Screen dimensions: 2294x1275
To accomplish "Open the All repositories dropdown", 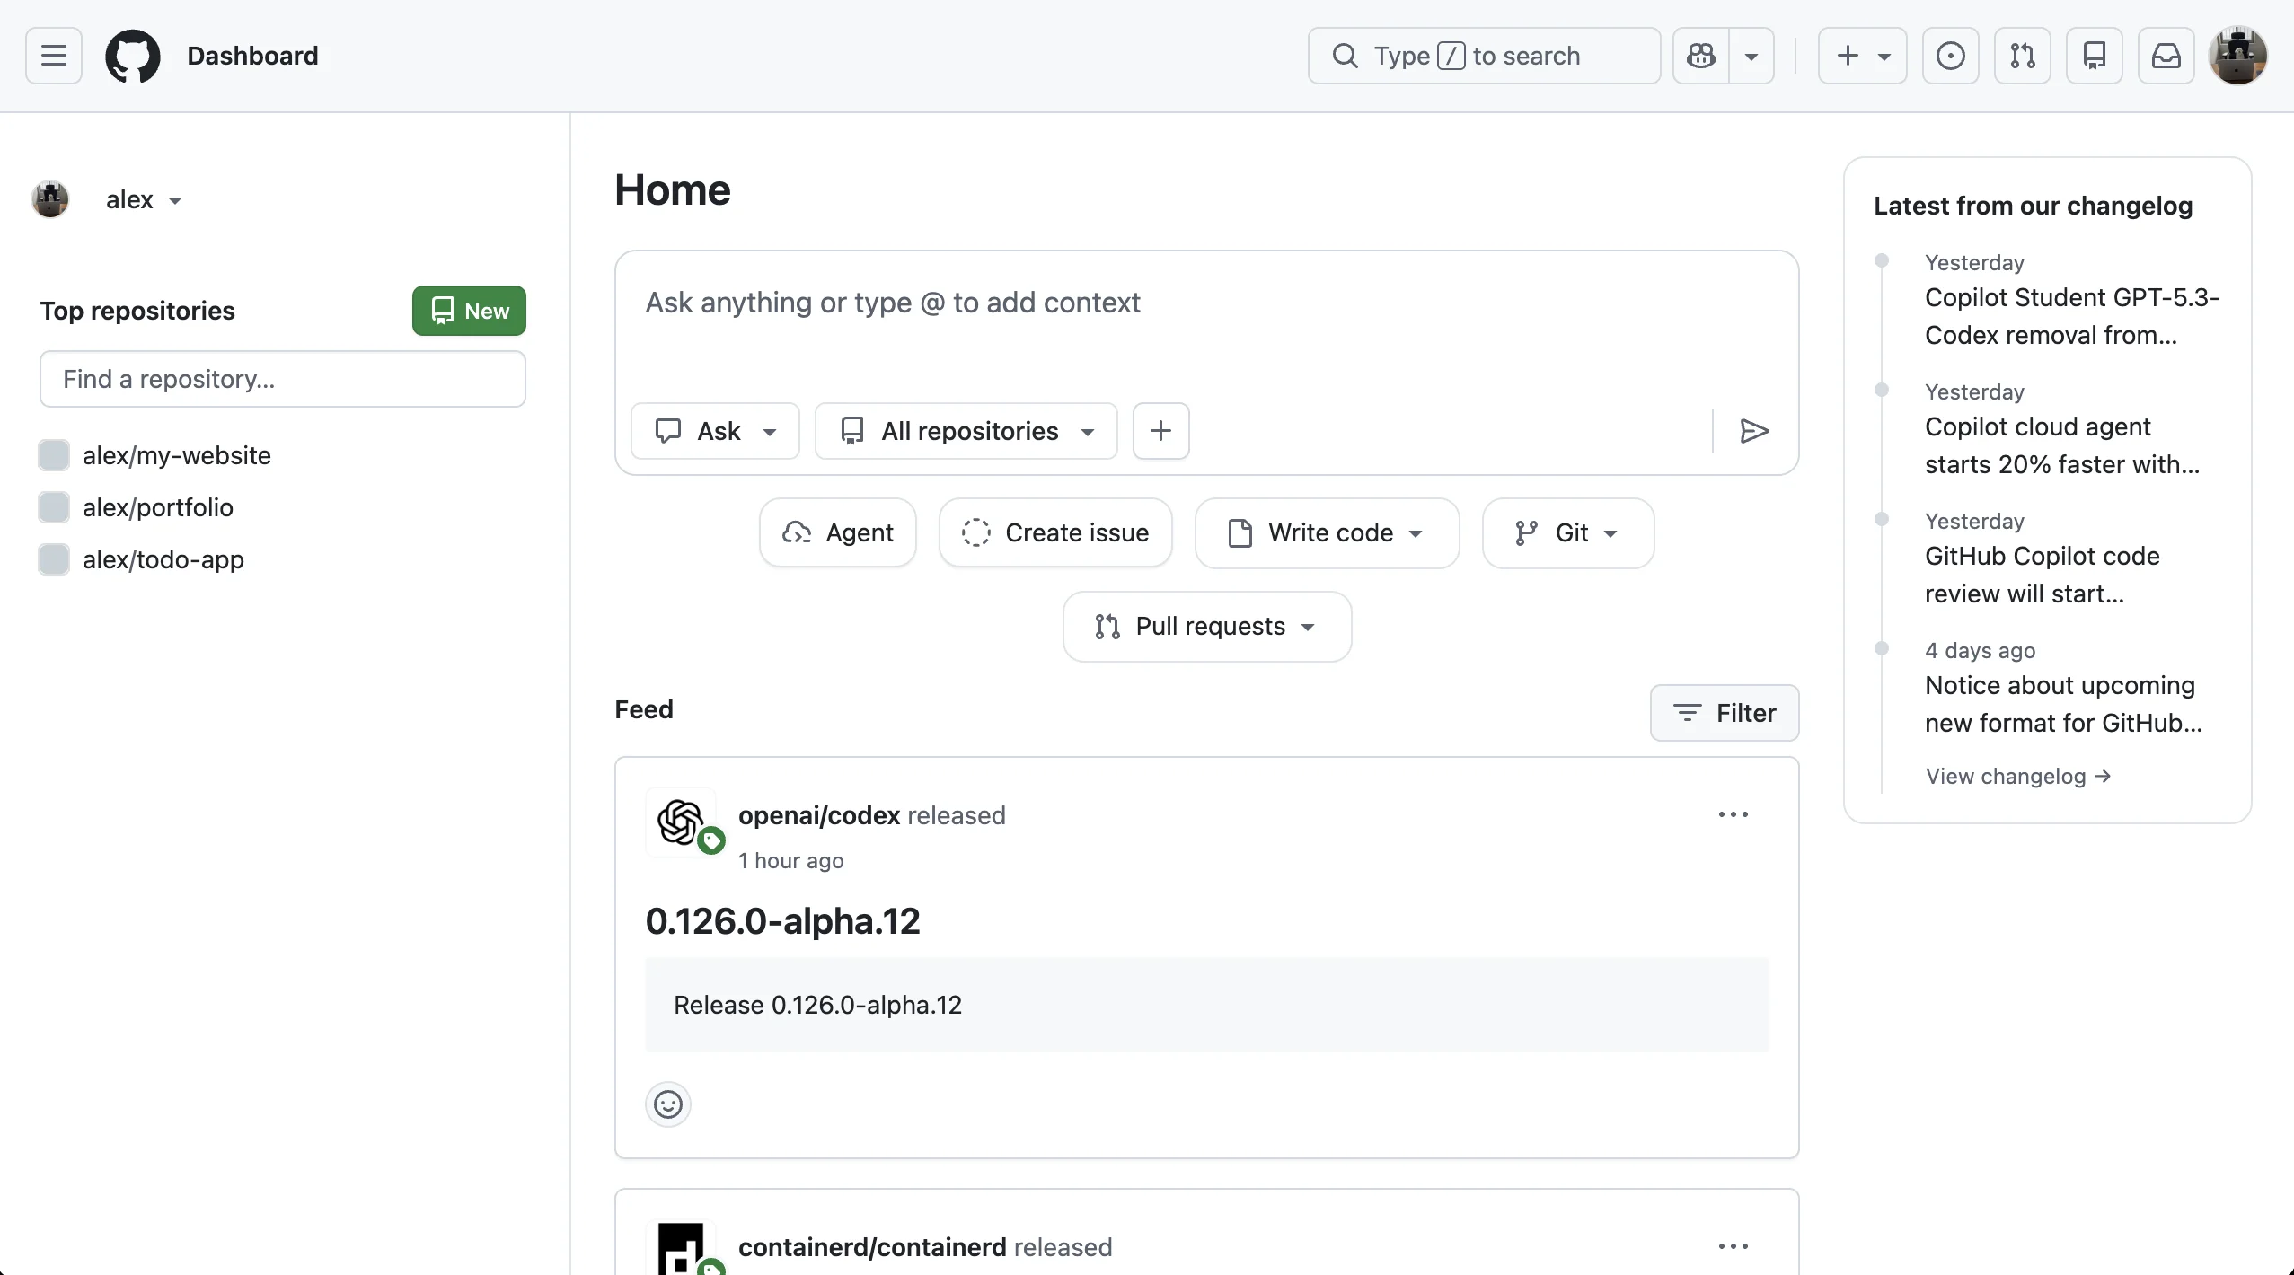I will 966,431.
